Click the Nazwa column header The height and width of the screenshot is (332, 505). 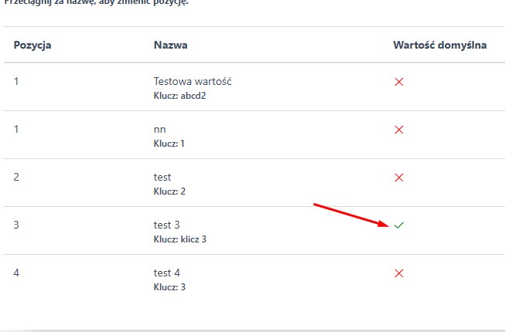(170, 45)
